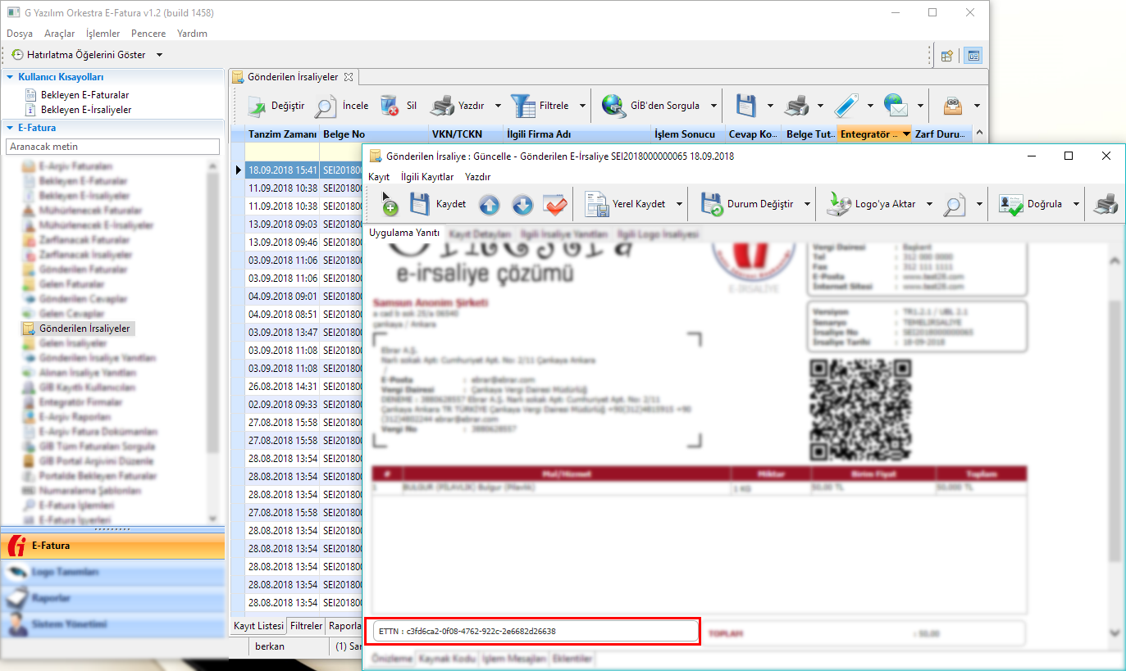Click the İncele magnifier icon

[326, 106]
